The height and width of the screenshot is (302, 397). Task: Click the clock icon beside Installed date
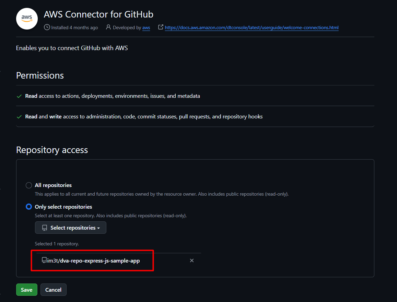[47, 27]
